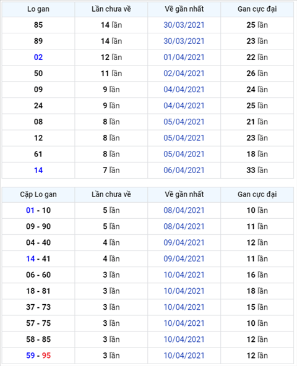Select the Cặp Lo gan column header

(x=38, y=194)
